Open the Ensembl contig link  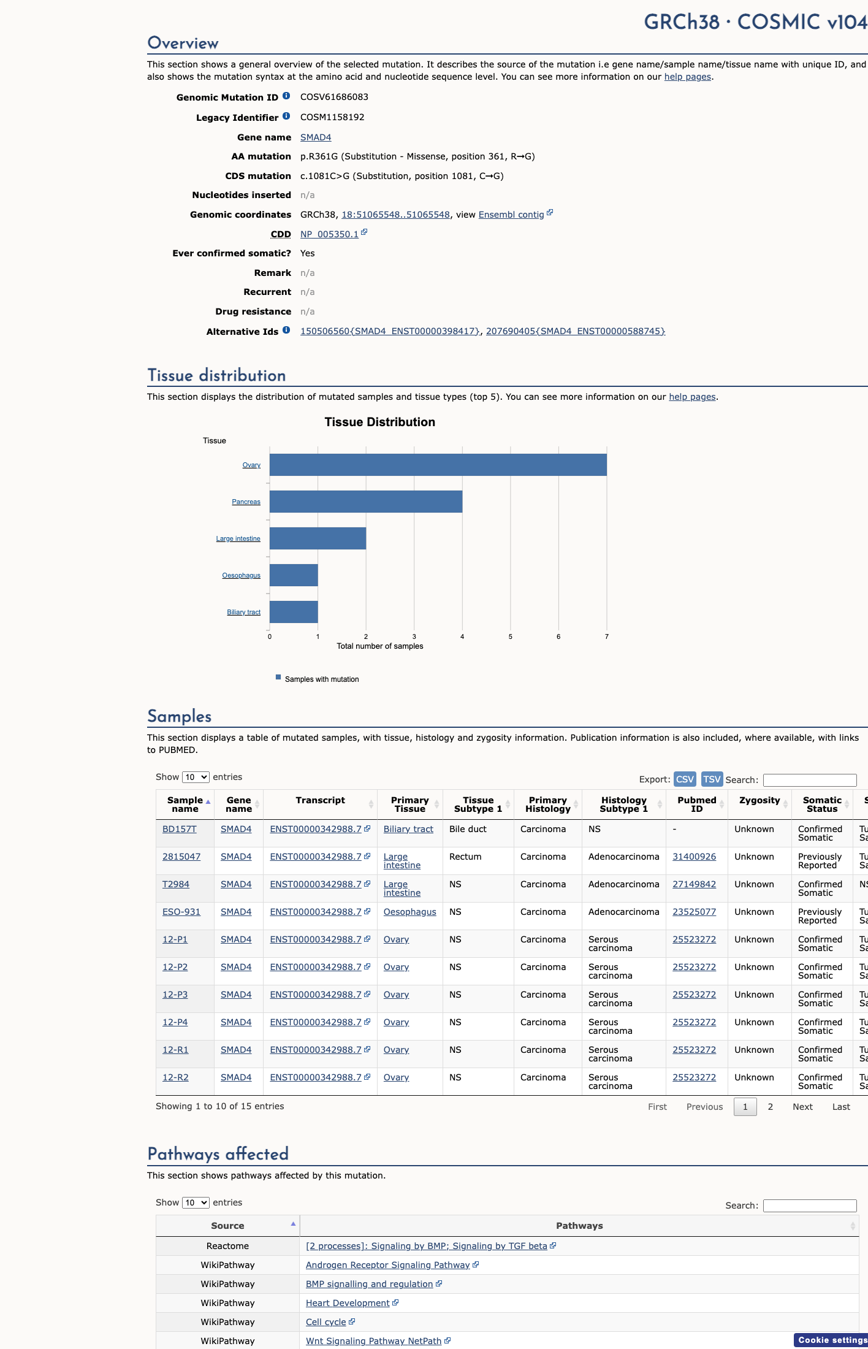(511, 215)
